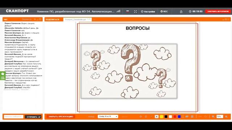
Task: Open the slide selector dropdown
Action: [108, 116]
